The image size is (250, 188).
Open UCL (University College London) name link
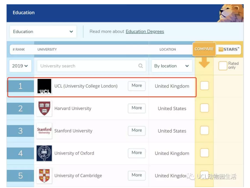86,86
